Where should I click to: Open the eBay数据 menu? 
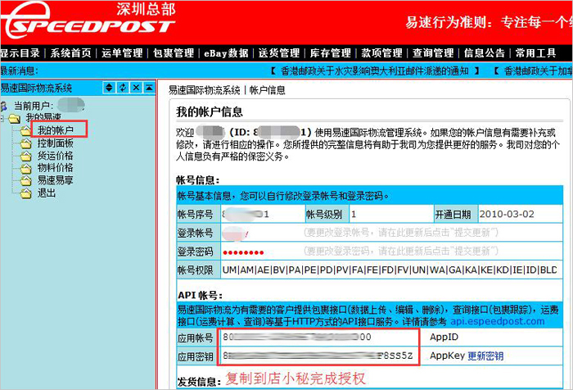(226, 53)
